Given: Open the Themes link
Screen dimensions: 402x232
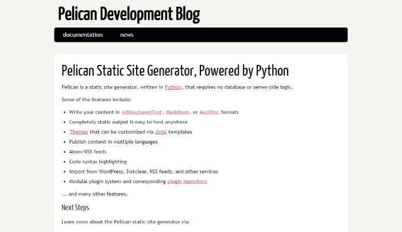Looking at the screenshot, I should (x=79, y=132).
